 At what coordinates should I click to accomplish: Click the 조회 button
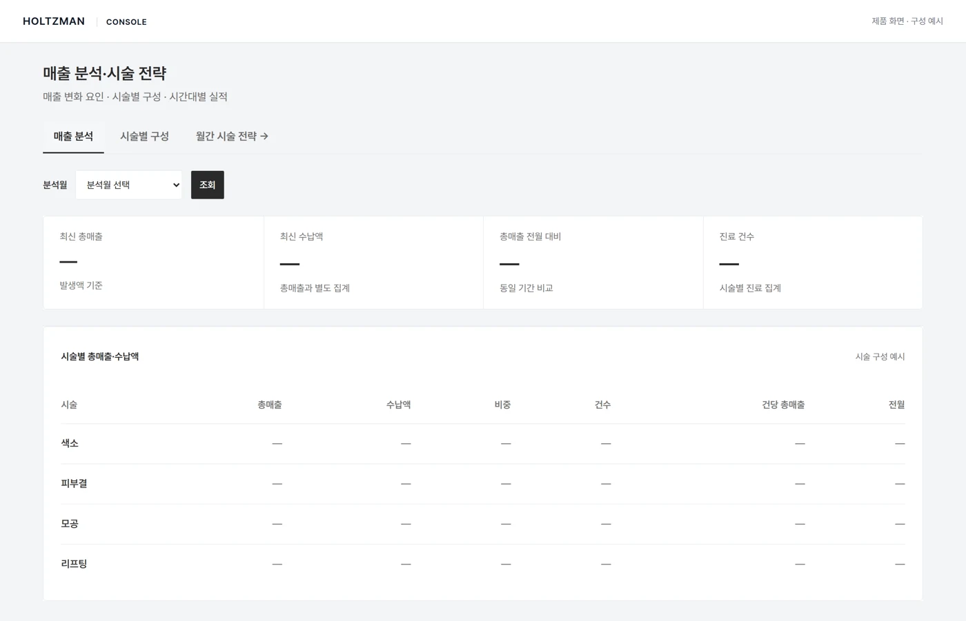(208, 185)
